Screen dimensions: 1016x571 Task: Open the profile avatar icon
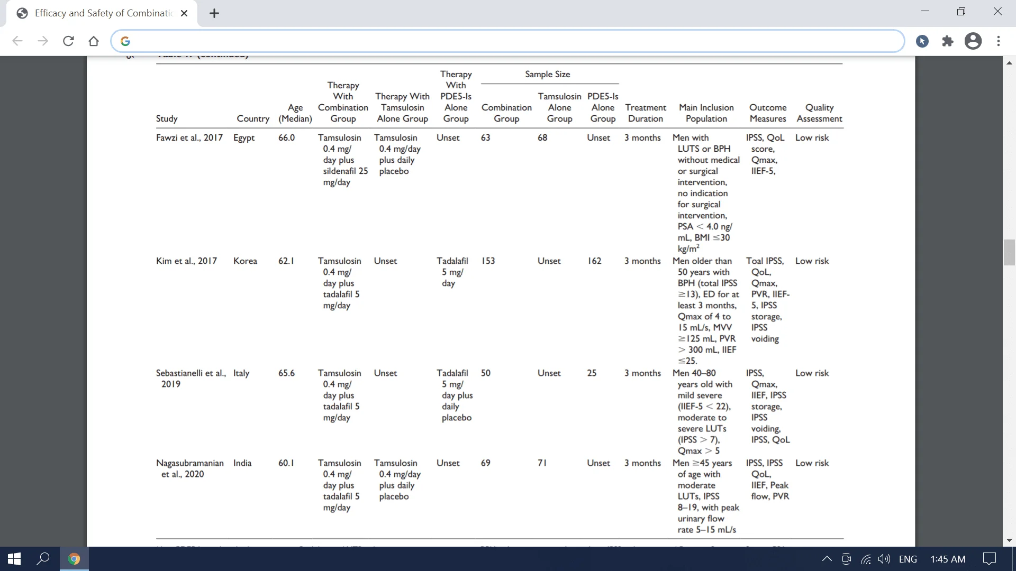coord(973,41)
